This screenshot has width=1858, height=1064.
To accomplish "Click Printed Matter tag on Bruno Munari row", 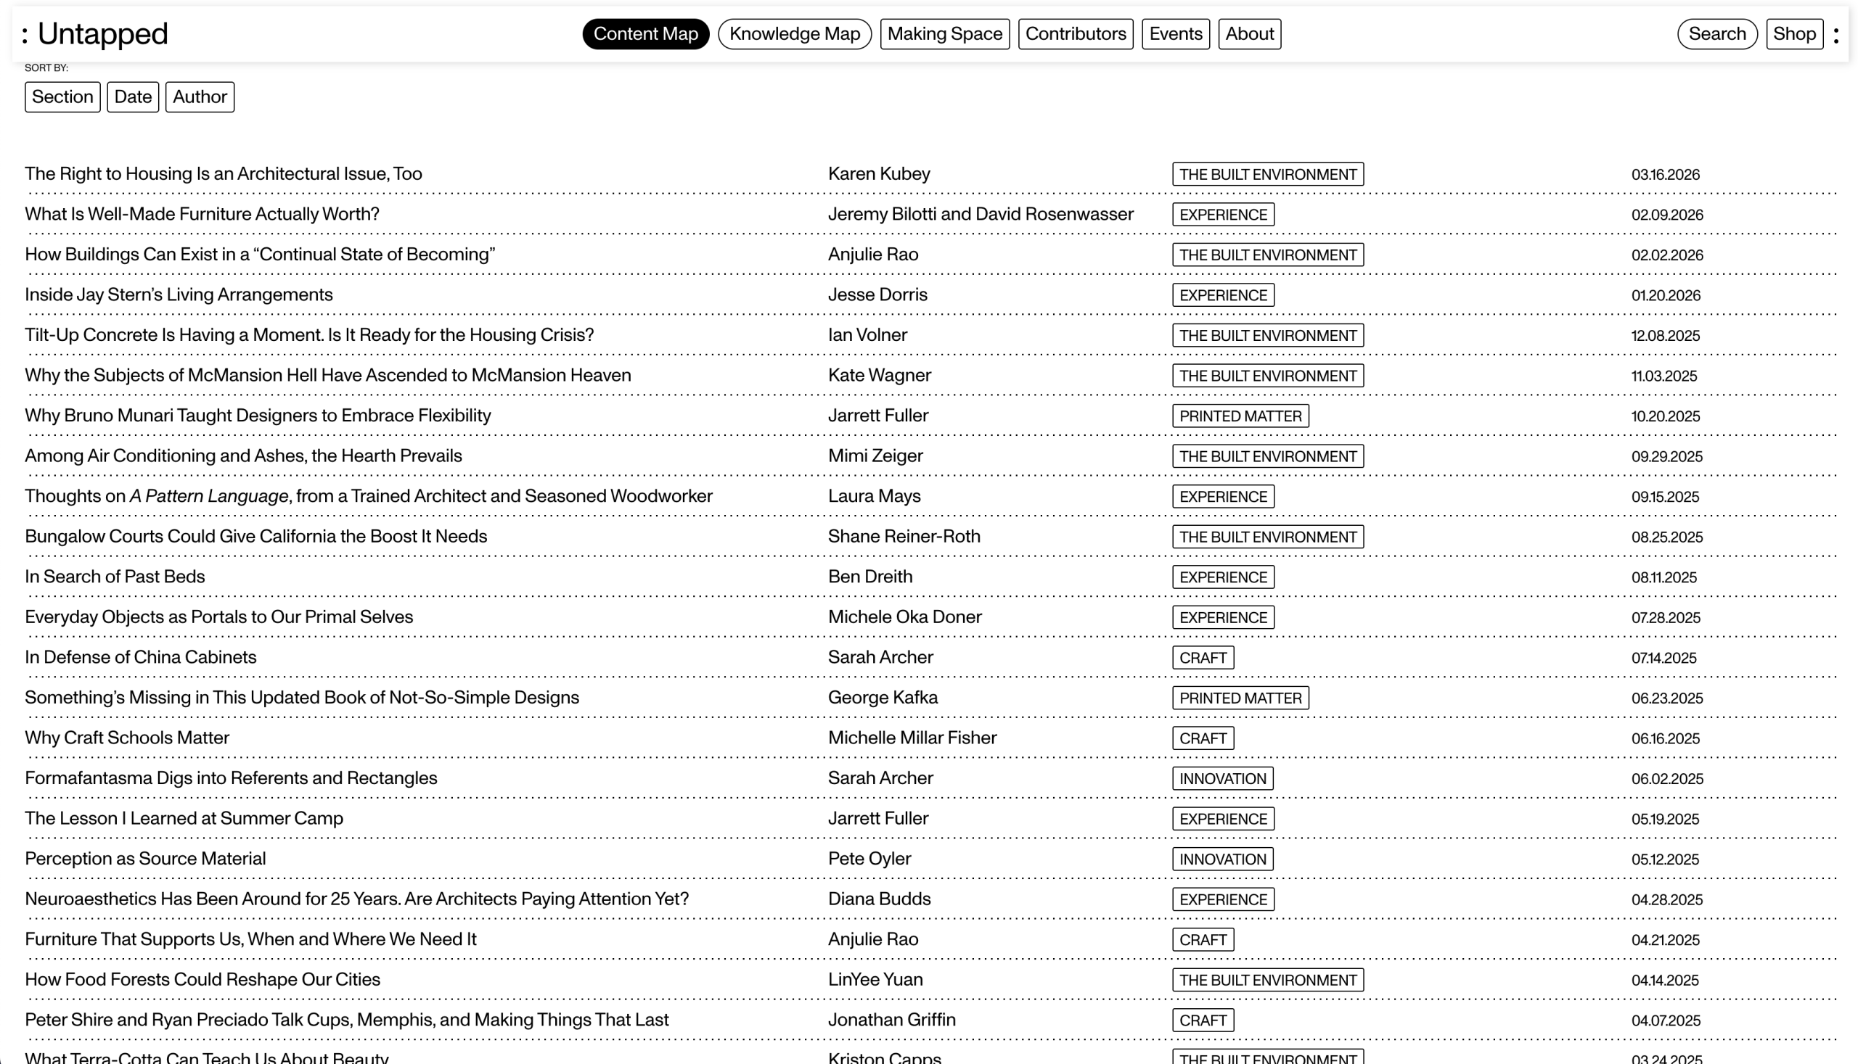I will click(1240, 416).
